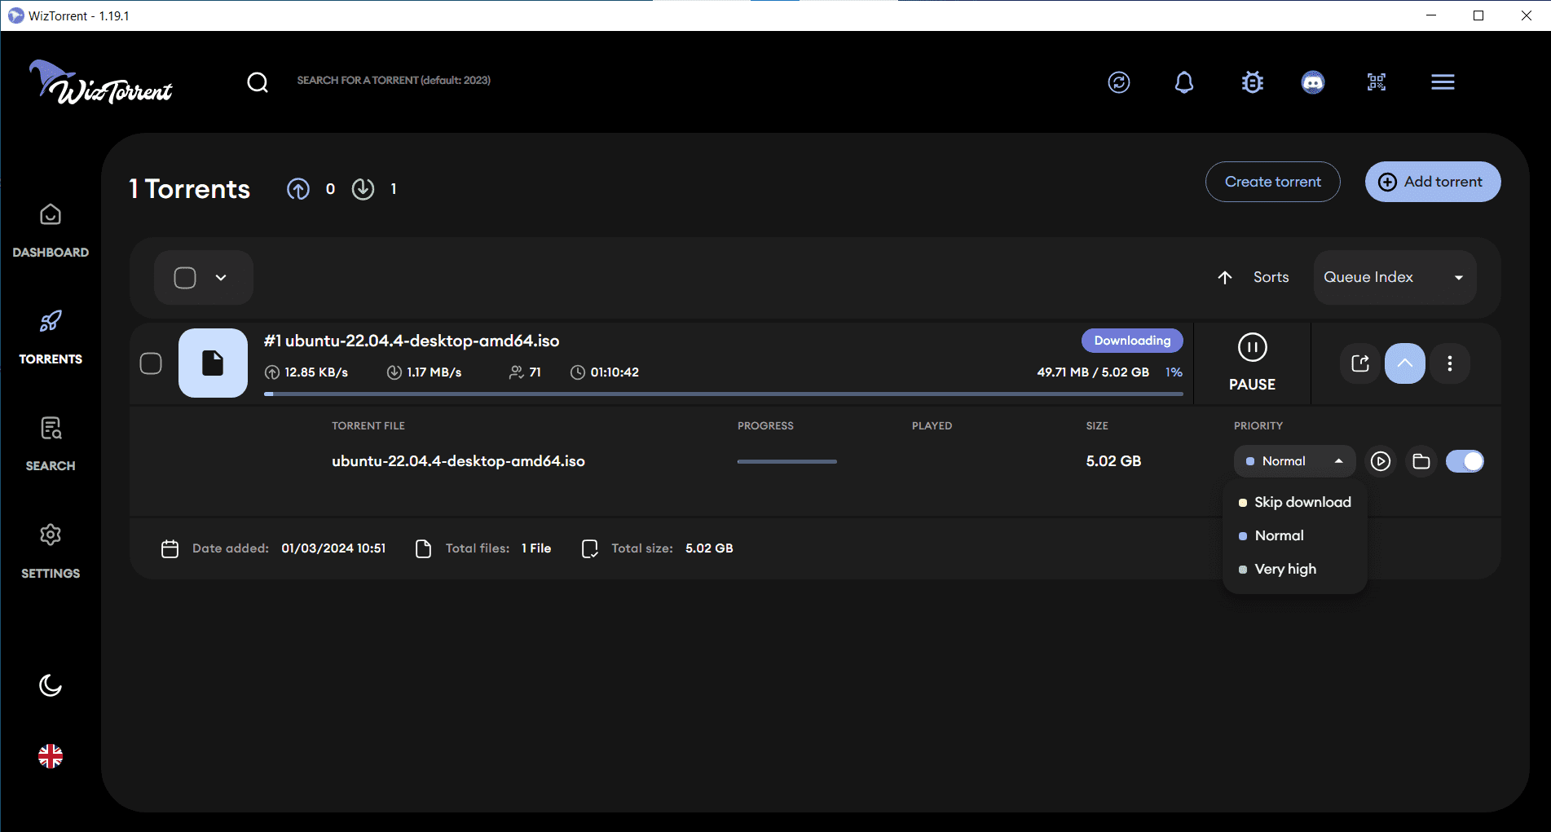Image resolution: width=1551 pixels, height=832 pixels.
Task: Click the torrent title #1 ubuntu-22.04.4-desktop-amd64.iso
Action: coord(412,341)
